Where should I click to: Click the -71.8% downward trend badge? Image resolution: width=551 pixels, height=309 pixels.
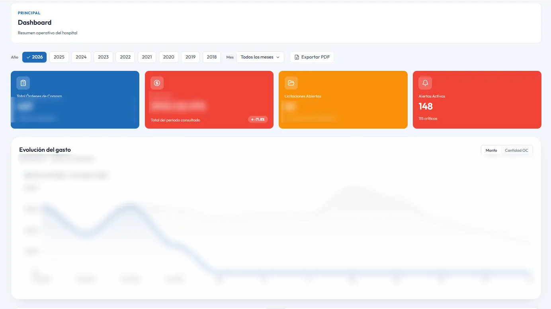(258, 119)
